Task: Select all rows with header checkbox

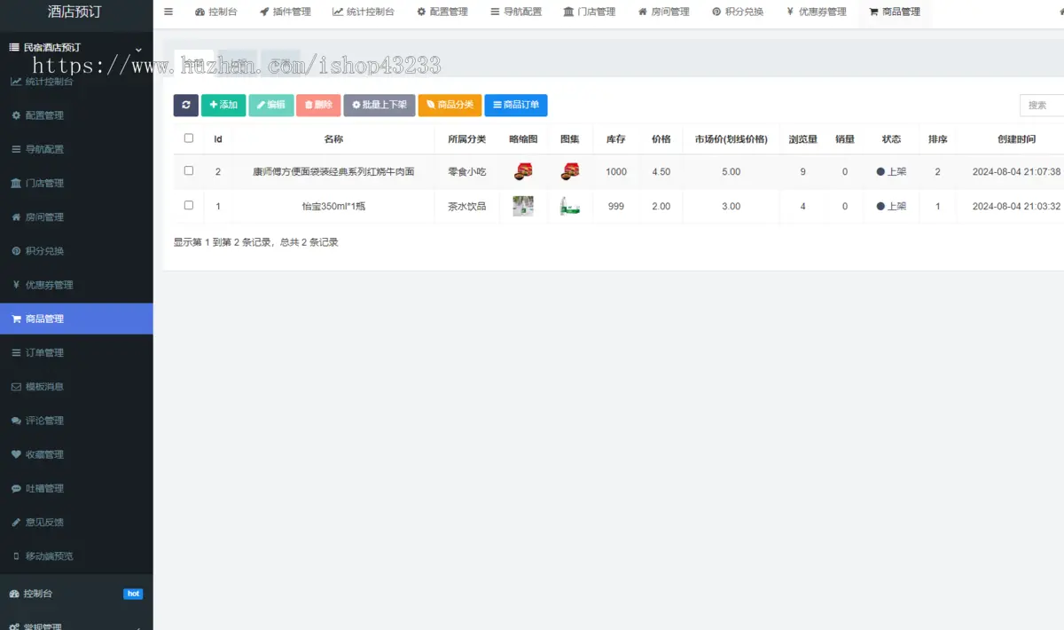Action: click(x=188, y=138)
